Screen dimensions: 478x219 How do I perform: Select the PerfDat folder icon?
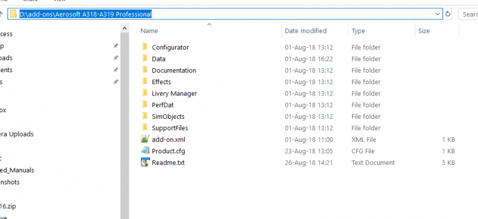coord(145,105)
